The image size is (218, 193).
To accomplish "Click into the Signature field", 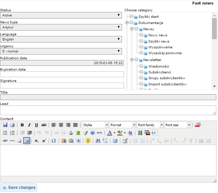I will 62,85.
